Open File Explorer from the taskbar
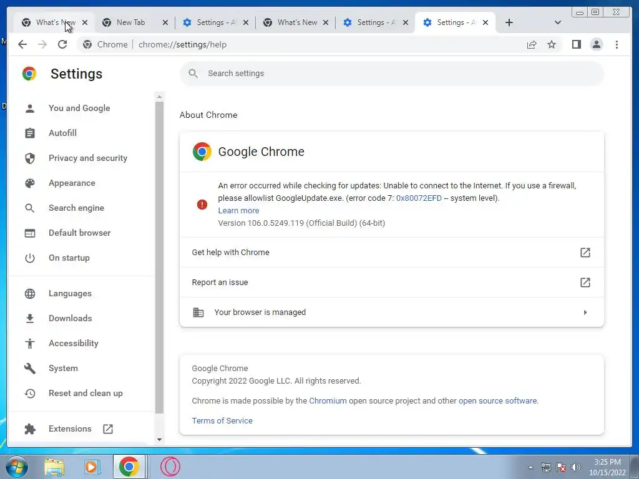639x479 pixels. click(54, 467)
